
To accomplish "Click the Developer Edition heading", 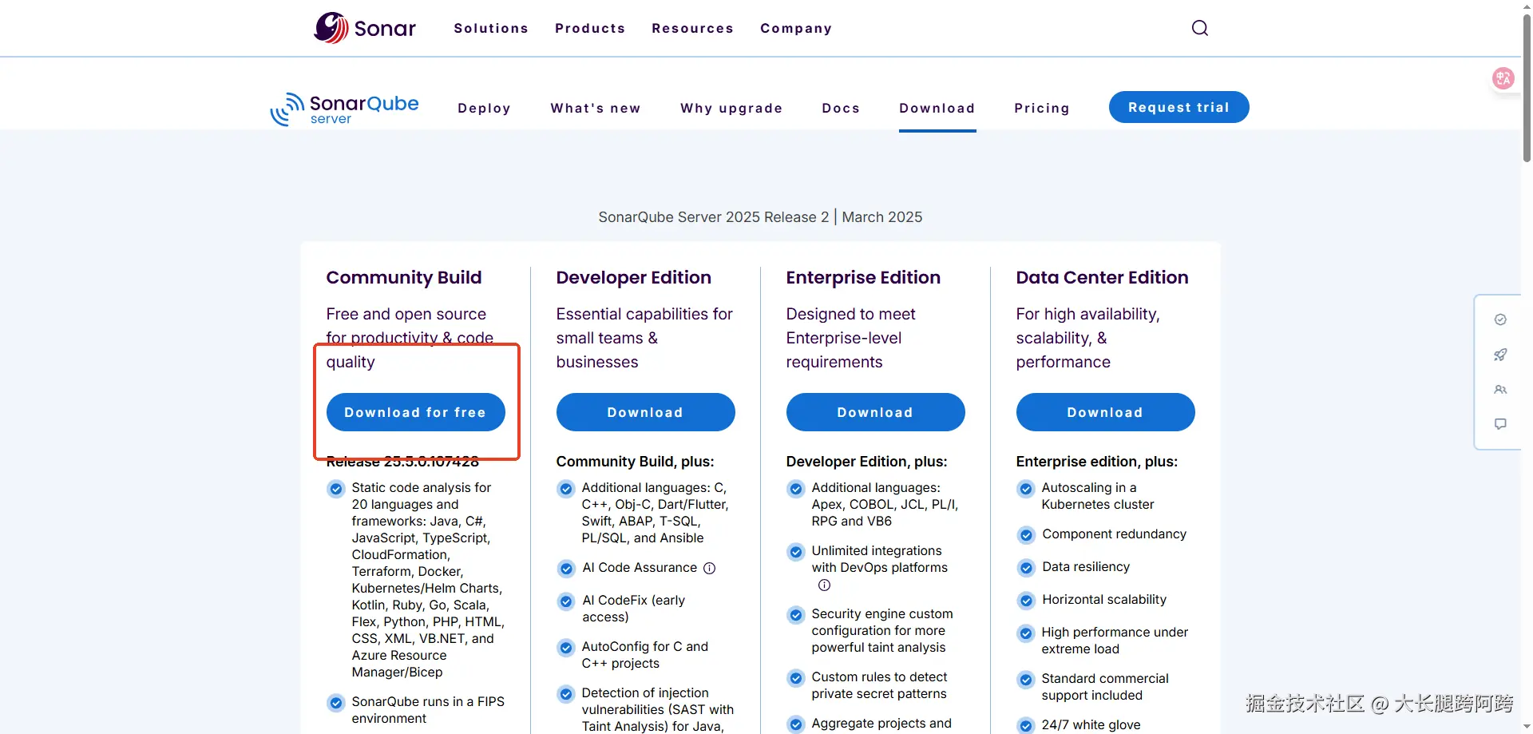I will 634,277.
